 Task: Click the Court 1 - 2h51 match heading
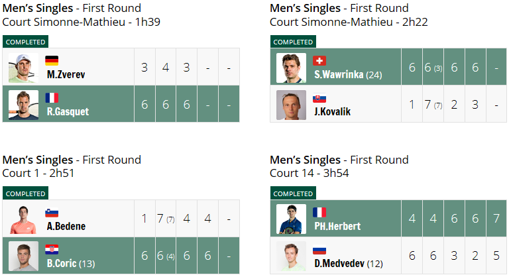pos(38,173)
